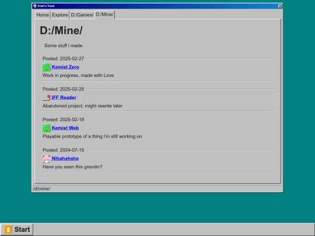Click the 'Some stuff i made.' text
The width and height of the screenshot is (315, 236).
pyautogui.click(x=64, y=45)
